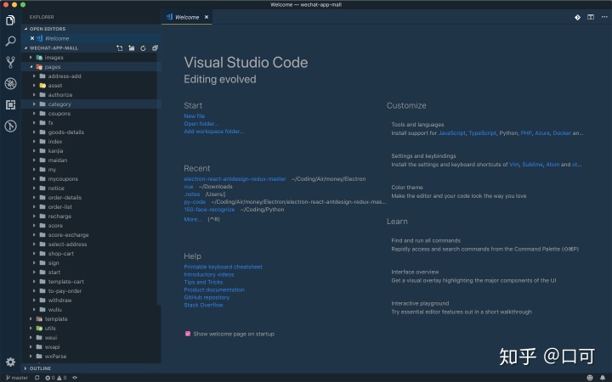The image size is (612, 382).
Task: Open the Source Control view
Action: 10,62
